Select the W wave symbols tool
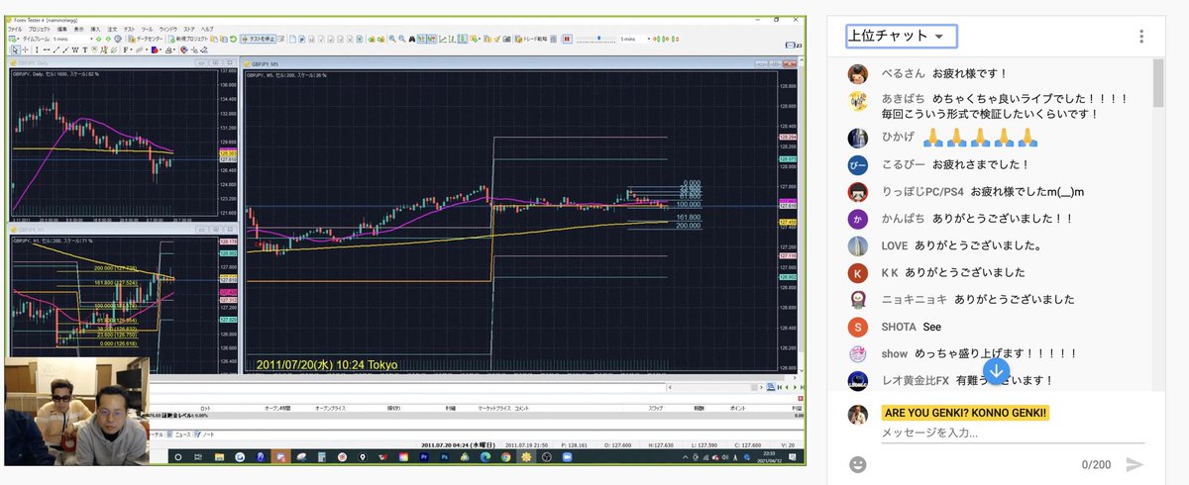1189x485 pixels. pos(75,50)
